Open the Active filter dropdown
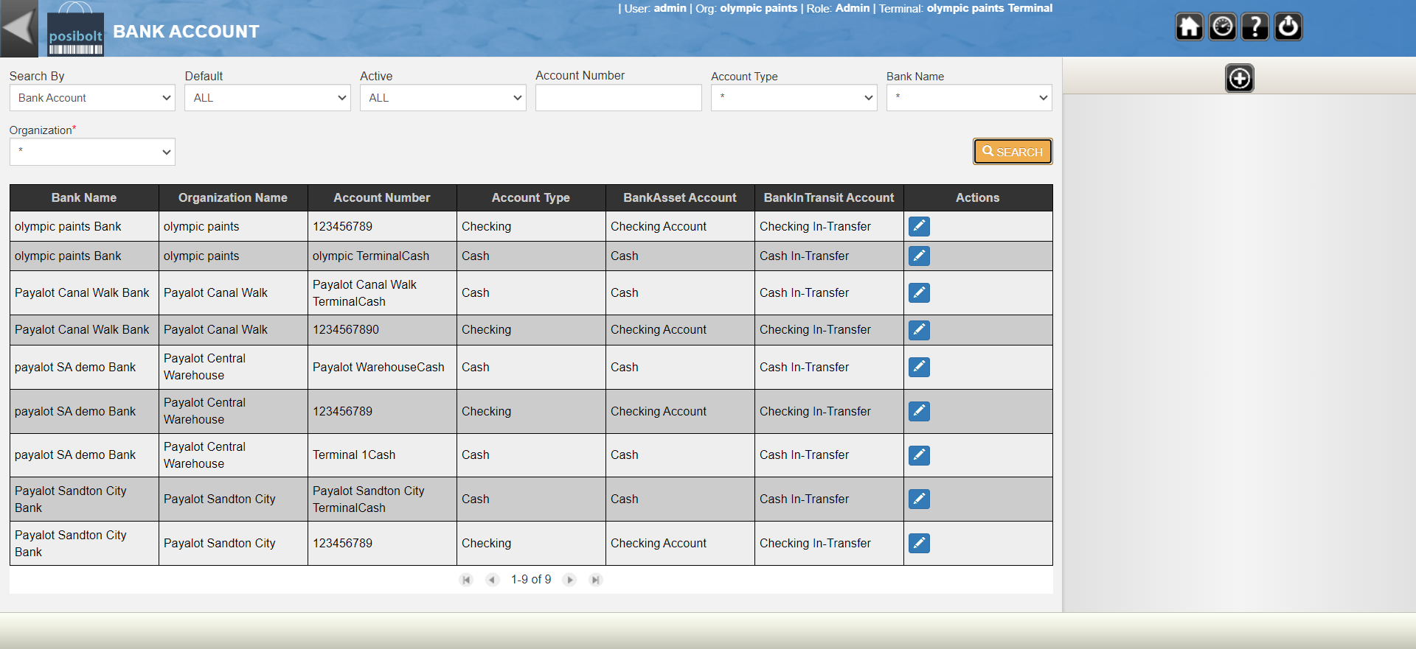Screen dimensions: 1416x649 click(443, 98)
